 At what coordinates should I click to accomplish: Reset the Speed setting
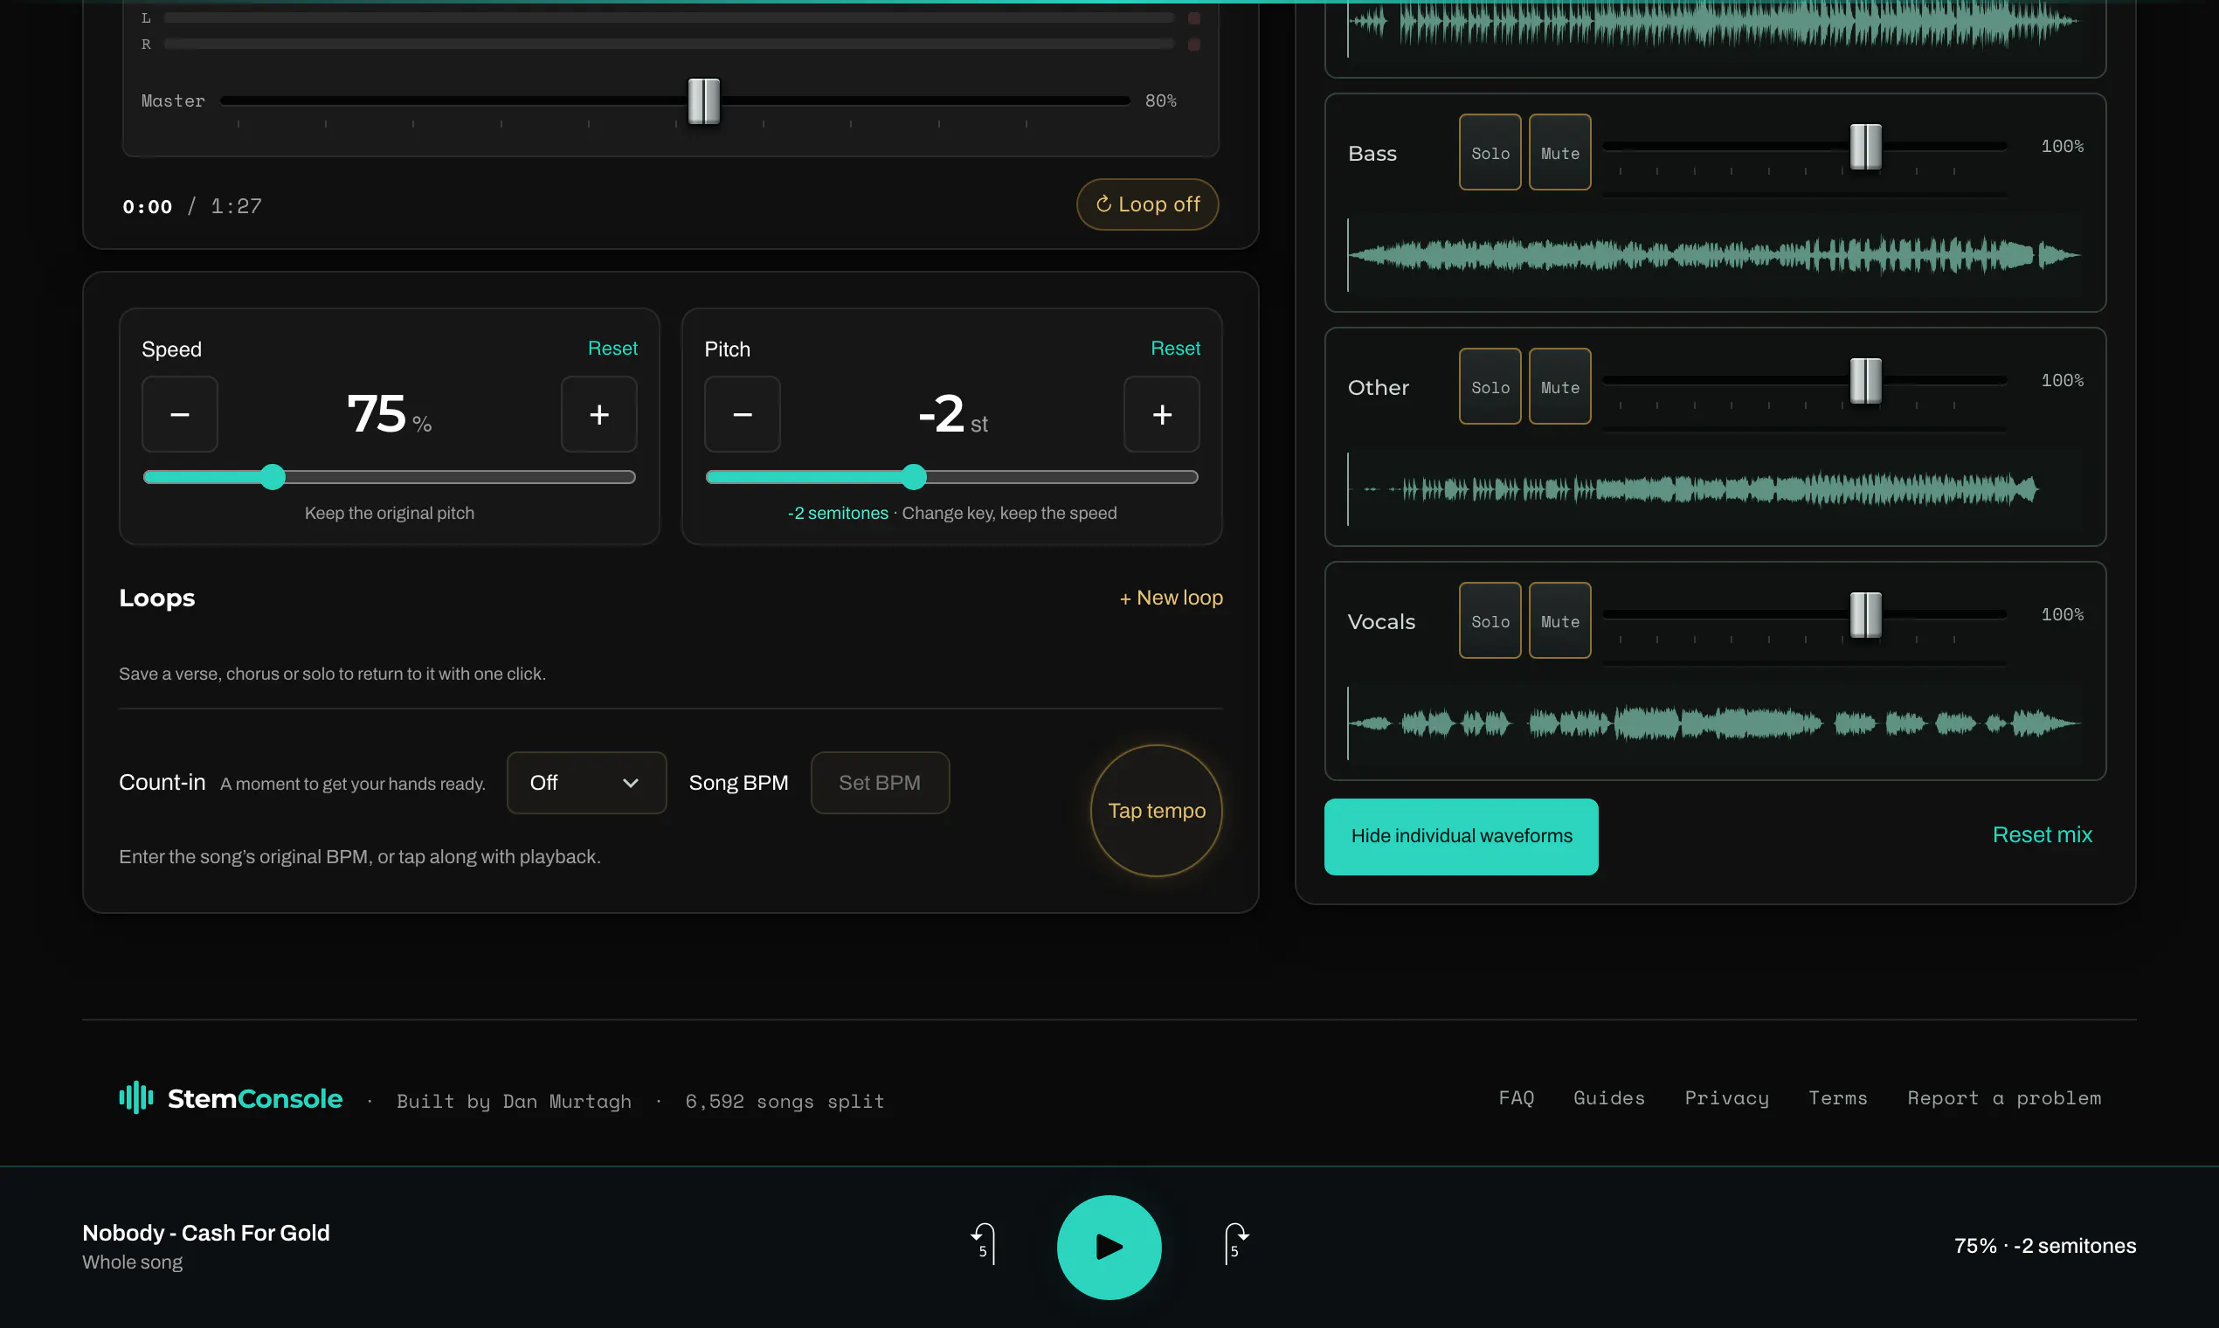pos(613,348)
